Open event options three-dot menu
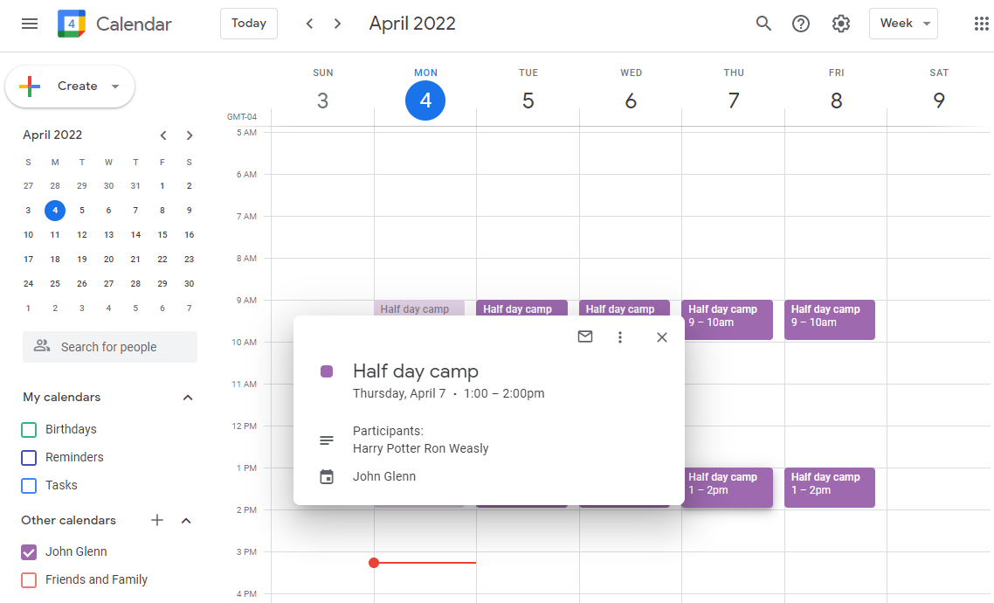The image size is (994, 603). [620, 337]
